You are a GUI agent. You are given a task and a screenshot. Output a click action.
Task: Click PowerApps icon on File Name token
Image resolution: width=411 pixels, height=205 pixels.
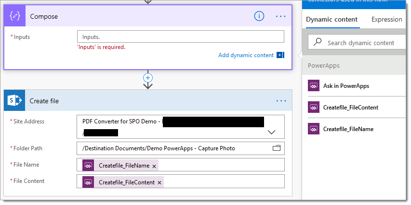coord(88,165)
